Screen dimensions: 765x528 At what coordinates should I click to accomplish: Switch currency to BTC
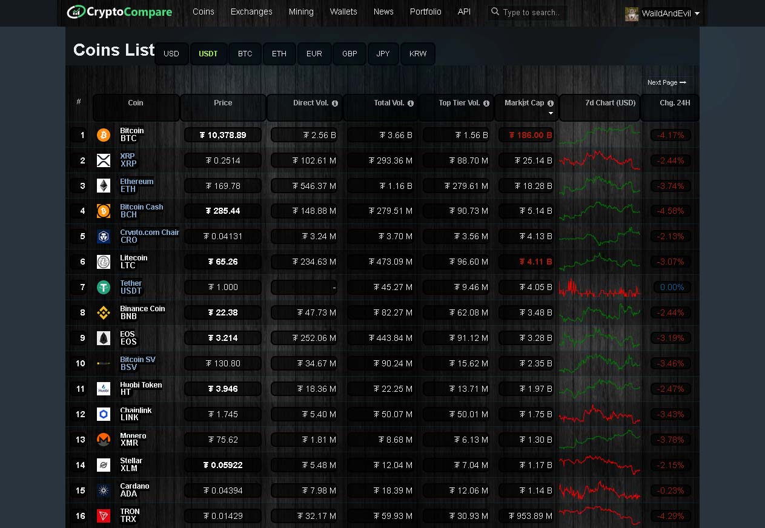[x=245, y=54]
